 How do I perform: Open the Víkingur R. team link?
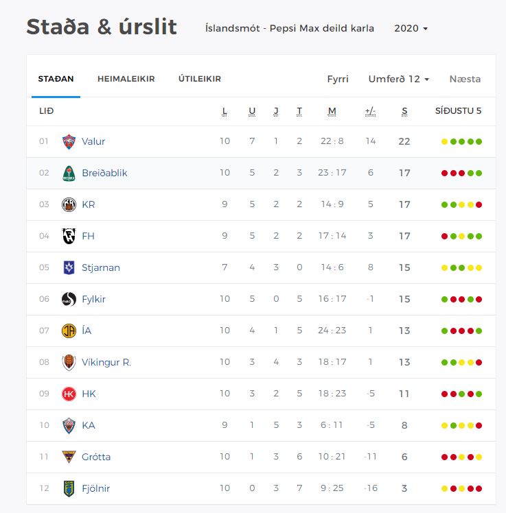coord(106,362)
